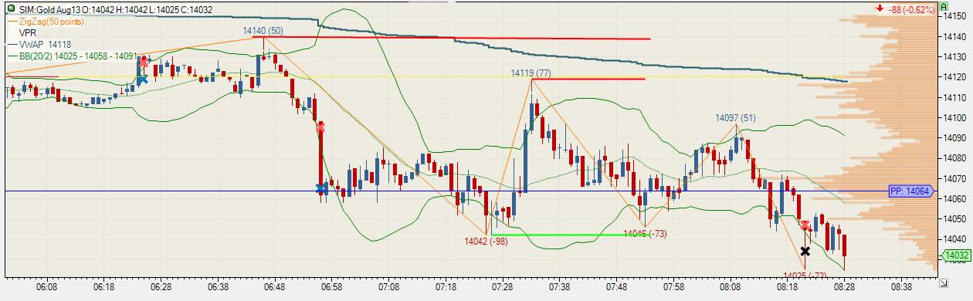Click the black X marker near 14025
973x301 pixels.
(805, 251)
